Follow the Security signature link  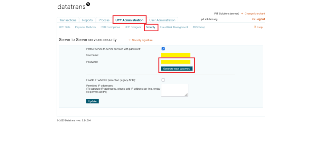pyautogui.click(x=142, y=40)
